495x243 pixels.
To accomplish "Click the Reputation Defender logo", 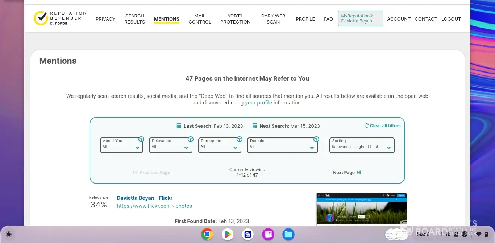I will click(60, 18).
